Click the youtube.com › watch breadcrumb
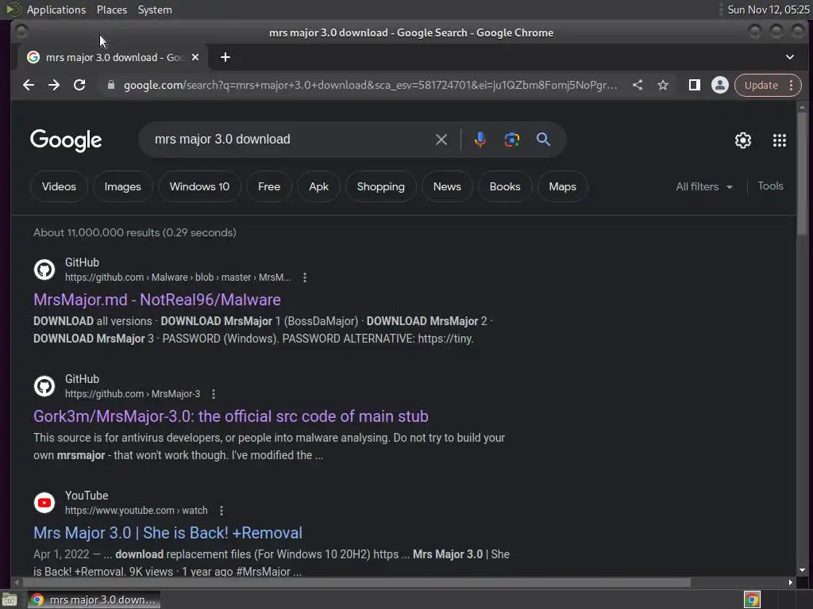The width and height of the screenshot is (813, 609). 136,511
